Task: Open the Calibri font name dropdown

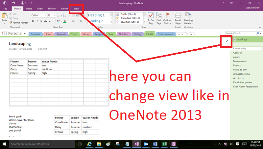Action: coord(46,15)
